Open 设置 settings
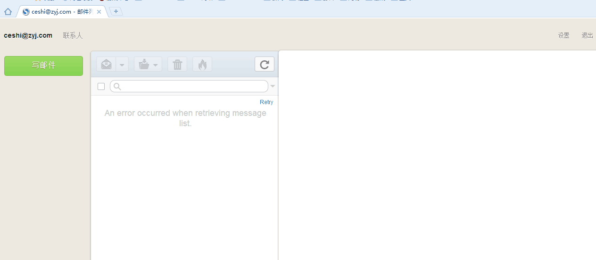This screenshot has height=260, width=596. [x=563, y=35]
